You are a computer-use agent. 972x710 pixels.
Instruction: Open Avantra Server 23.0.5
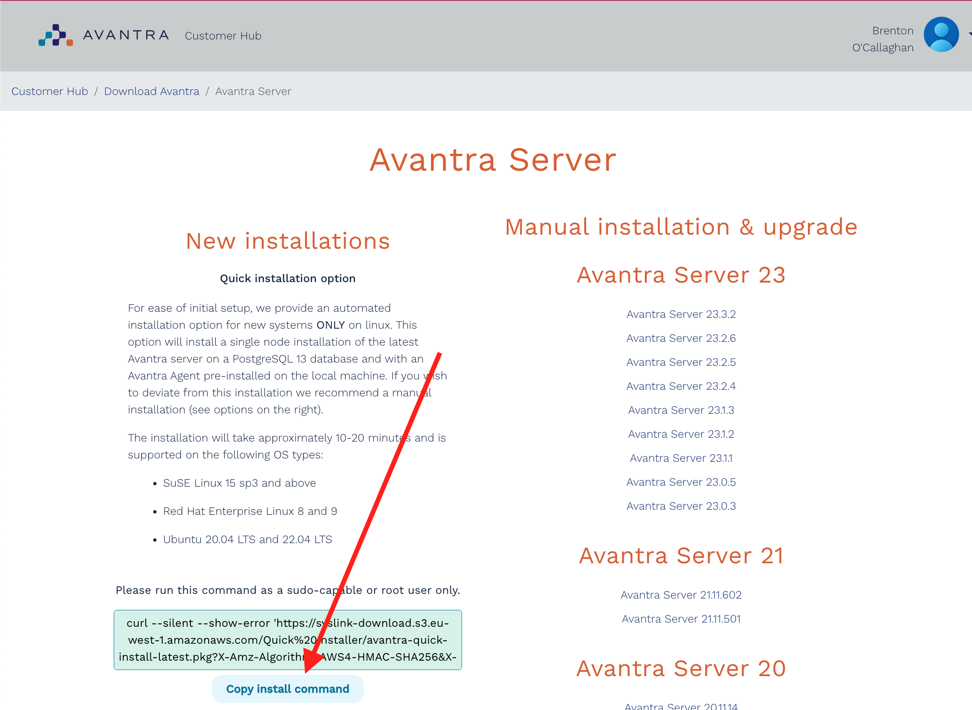(x=681, y=481)
